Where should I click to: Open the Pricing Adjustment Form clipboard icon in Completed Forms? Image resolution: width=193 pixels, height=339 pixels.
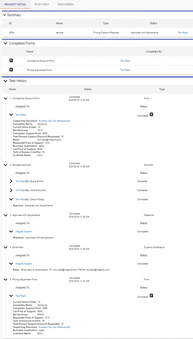click(x=11, y=70)
